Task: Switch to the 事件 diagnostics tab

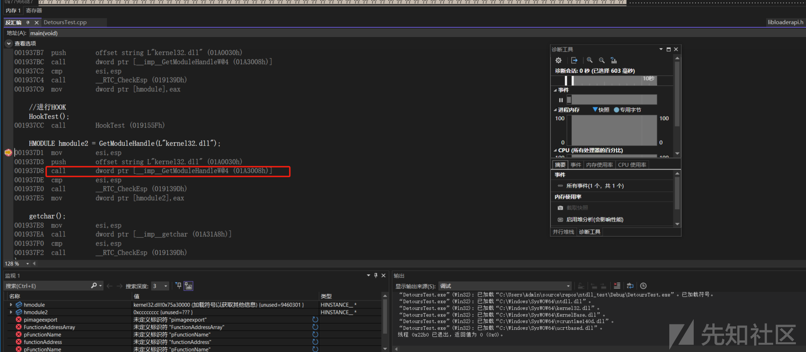Action: click(576, 164)
